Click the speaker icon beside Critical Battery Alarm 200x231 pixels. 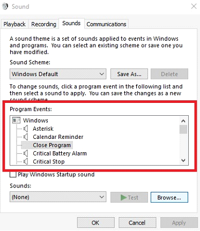point(26,153)
